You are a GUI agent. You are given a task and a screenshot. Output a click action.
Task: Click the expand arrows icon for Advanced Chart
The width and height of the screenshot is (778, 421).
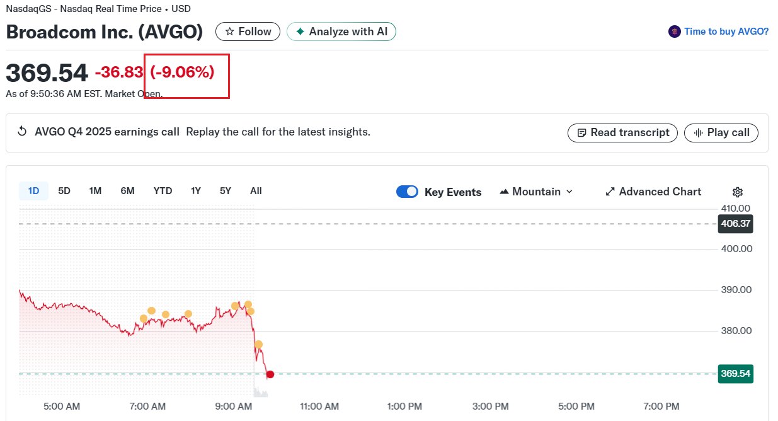pyautogui.click(x=610, y=192)
